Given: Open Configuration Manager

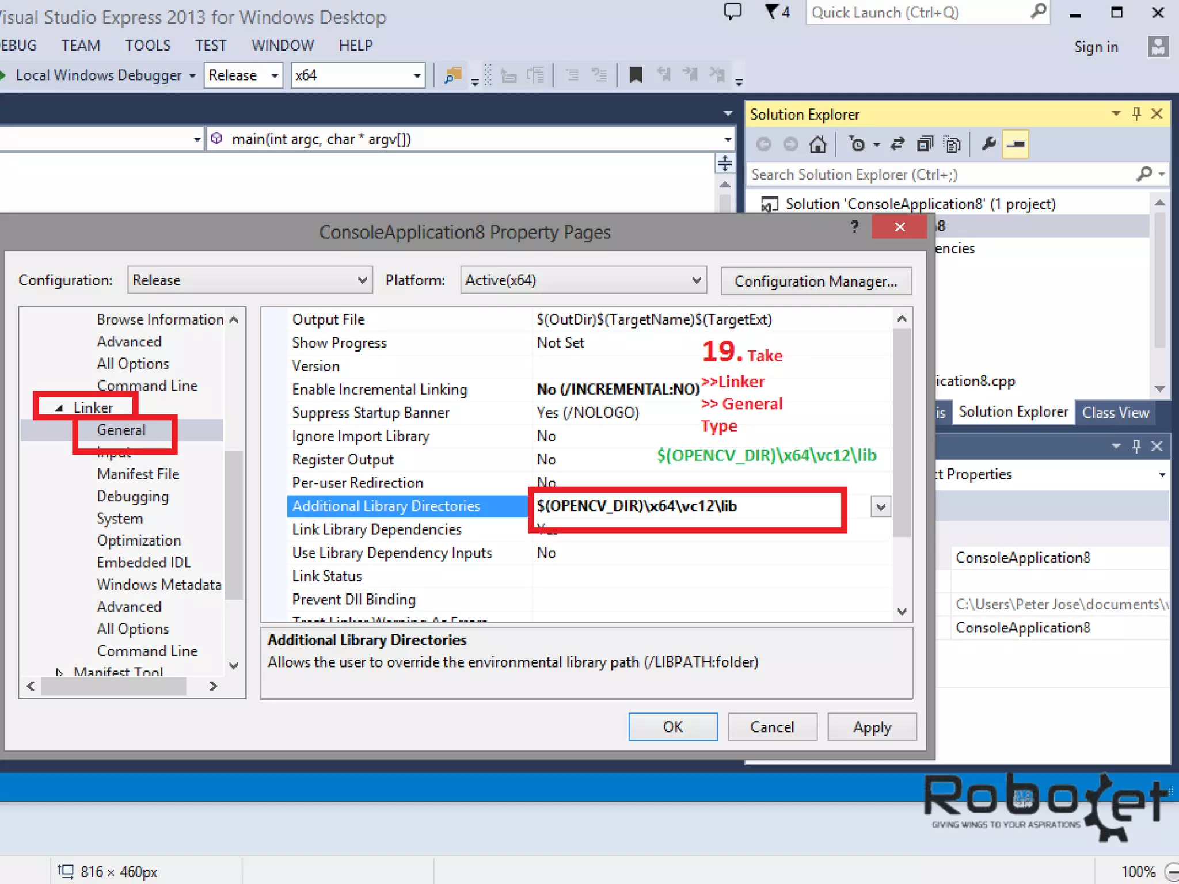Looking at the screenshot, I should (816, 281).
